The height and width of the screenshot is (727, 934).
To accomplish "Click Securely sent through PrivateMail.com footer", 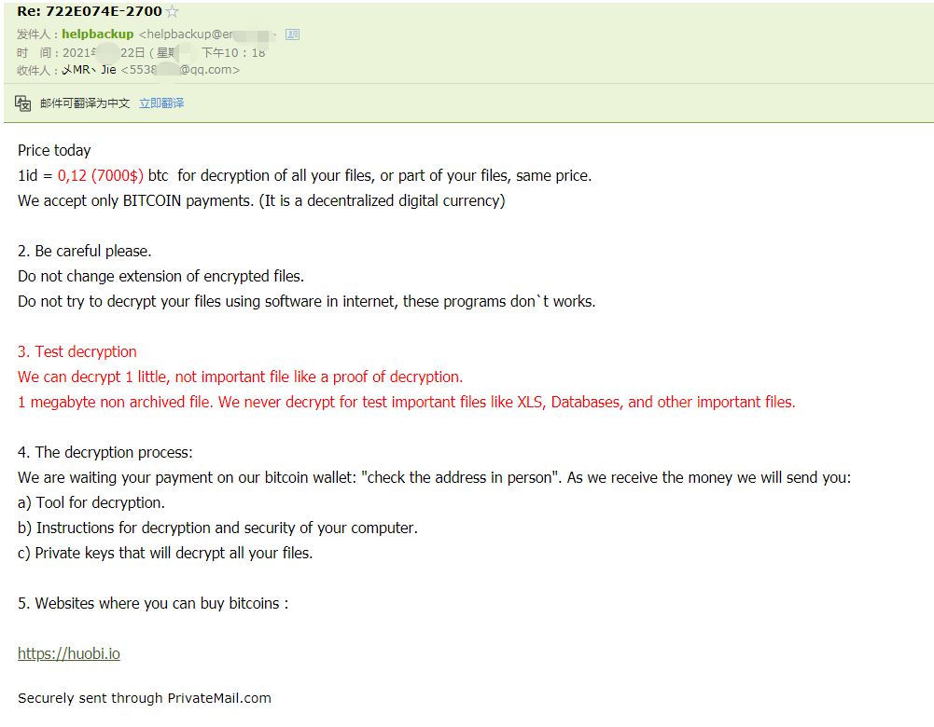I will pyautogui.click(x=145, y=698).
